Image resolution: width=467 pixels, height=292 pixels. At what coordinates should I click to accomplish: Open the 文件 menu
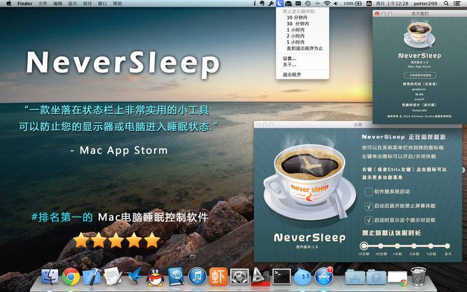pyautogui.click(x=43, y=4)
